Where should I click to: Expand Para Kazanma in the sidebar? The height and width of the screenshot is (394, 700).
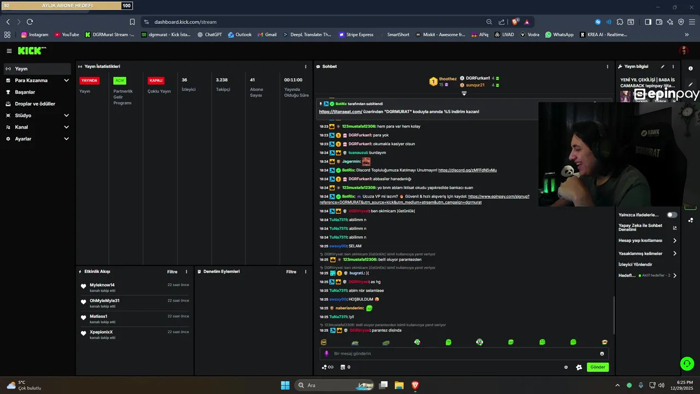point(66,80)
